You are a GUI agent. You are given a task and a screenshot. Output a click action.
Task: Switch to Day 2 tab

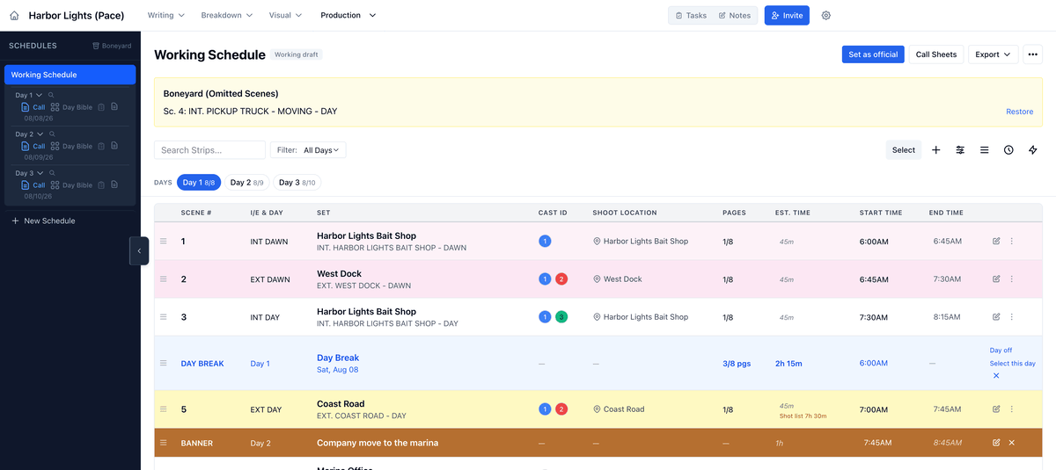[x=246, y=183]
